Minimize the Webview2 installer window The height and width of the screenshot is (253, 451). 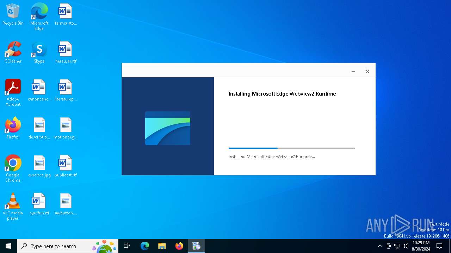coord(353,71)
